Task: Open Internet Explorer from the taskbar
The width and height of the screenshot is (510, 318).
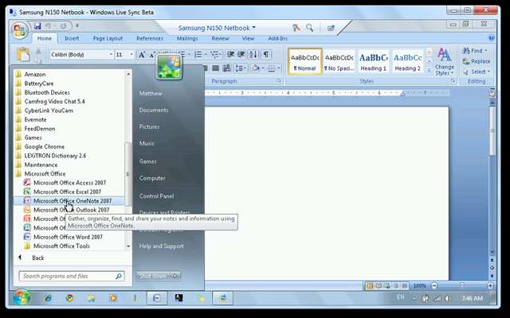Action: (x=48, y=298)
